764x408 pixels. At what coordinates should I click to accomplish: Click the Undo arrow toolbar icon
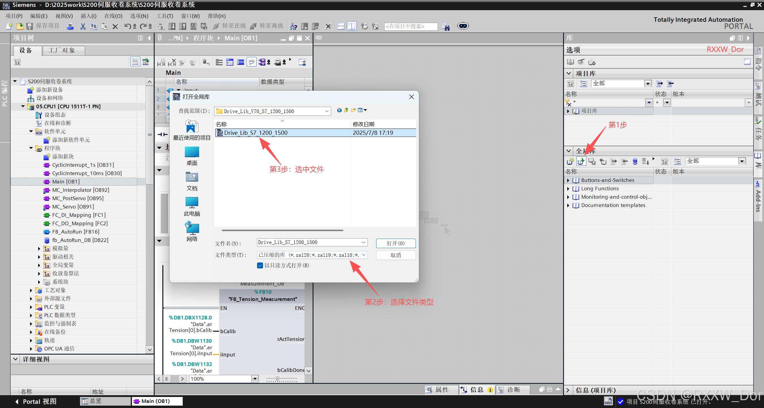(x=127, y=26)
